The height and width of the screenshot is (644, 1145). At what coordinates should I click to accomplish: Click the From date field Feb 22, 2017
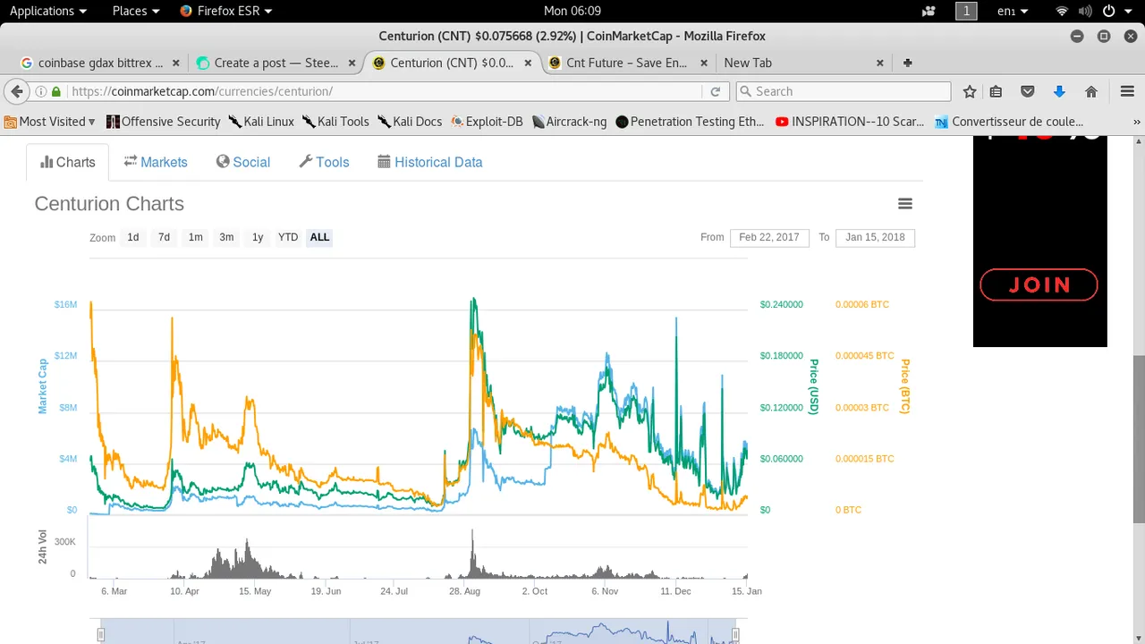coord(769,237)
